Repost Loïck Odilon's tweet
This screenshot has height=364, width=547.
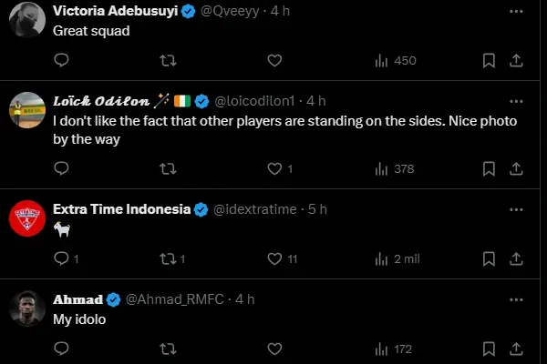click(x=168, y=168)
